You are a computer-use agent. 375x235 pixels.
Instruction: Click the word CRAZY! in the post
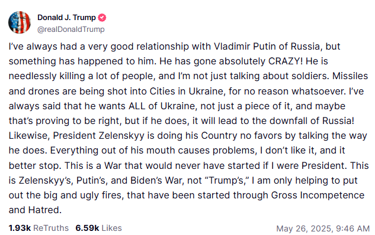pos(286,61)
